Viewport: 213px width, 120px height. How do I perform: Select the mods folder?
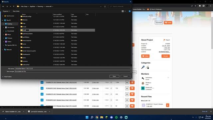pos(24,27)
